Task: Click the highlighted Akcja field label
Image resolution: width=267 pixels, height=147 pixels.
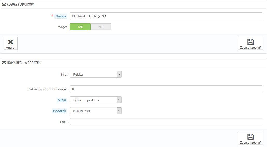Action: pyautogui.click(x=61, y=100)
